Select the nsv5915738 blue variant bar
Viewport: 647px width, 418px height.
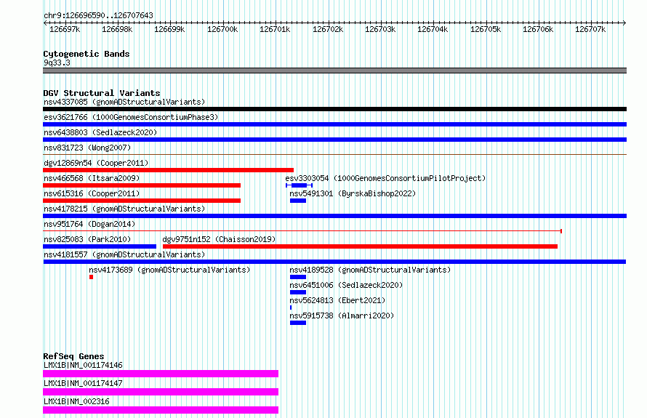[298, 323]
